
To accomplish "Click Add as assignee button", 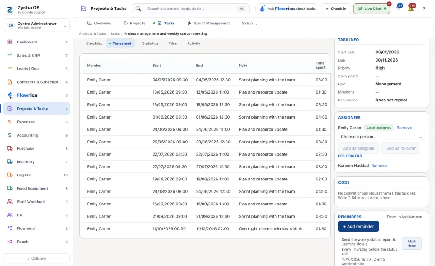I will pos(359,148).
